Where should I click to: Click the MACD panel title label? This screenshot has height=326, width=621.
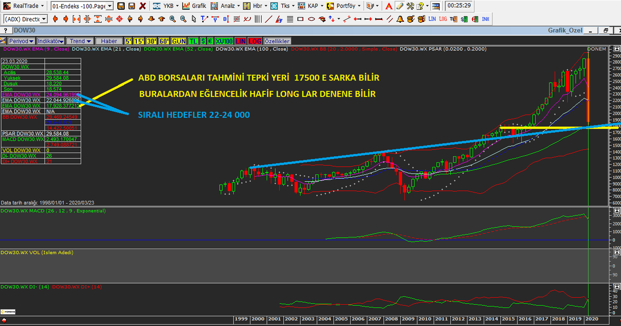[53, 211]
